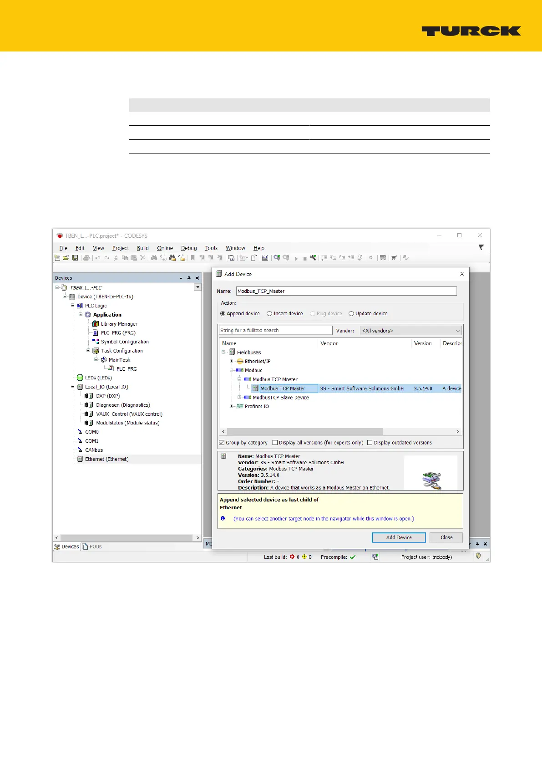Screen dimensions: 542x767
Task: Expand the Profinet IO node
Action: pyautogui.click(x=231, y=406)
